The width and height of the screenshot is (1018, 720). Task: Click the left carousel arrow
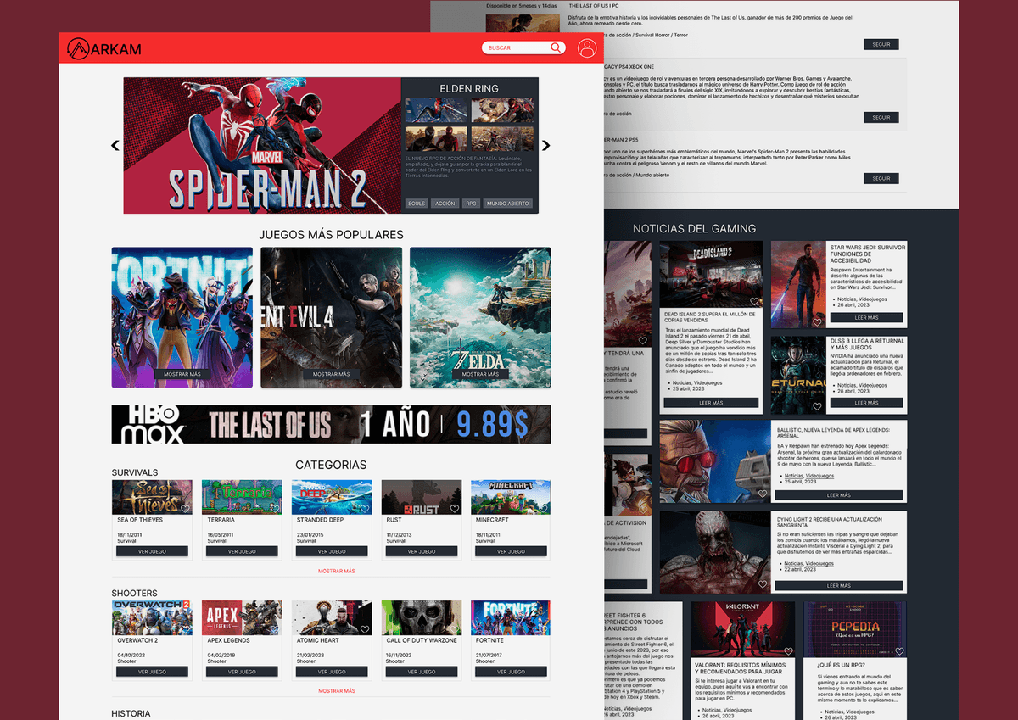(115, 145)
